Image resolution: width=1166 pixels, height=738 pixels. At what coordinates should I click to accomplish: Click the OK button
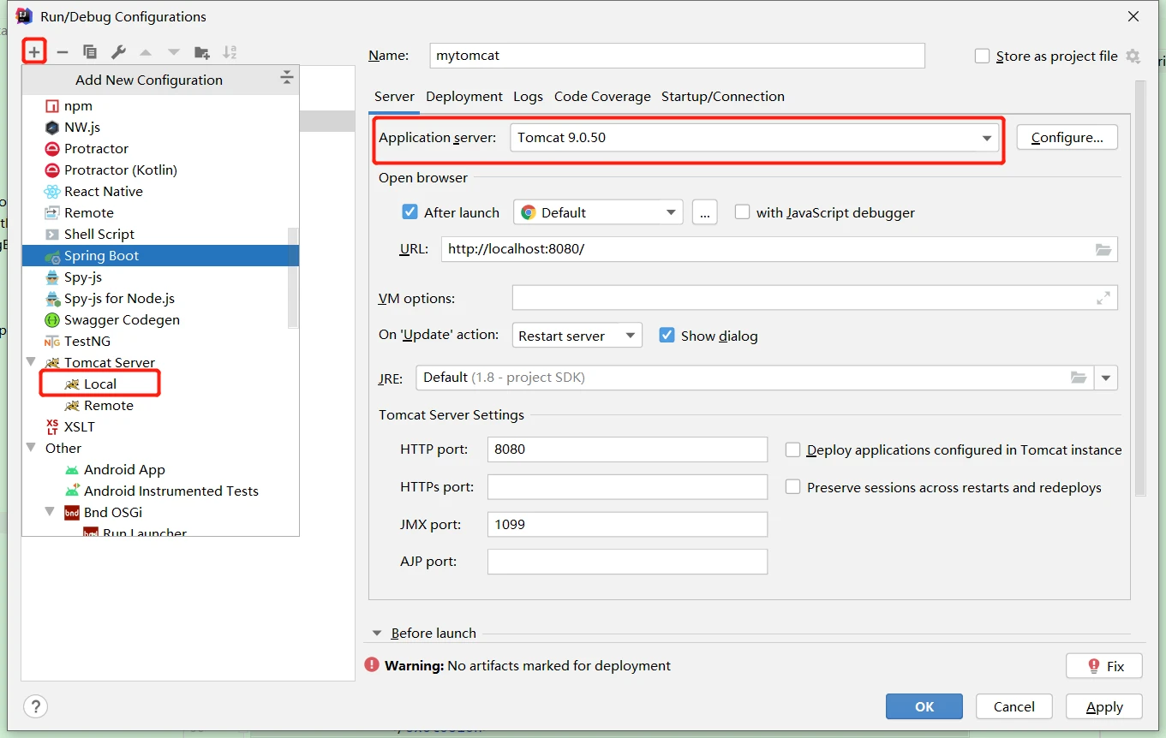tap(924, 706)
